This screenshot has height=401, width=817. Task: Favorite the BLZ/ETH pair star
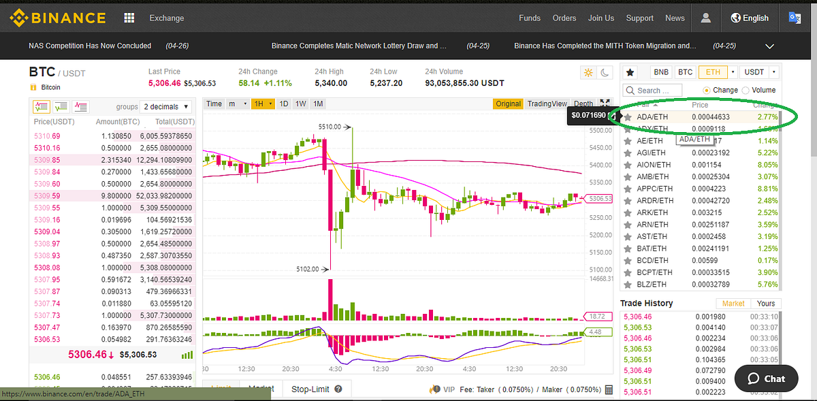[x=628, y=284]
